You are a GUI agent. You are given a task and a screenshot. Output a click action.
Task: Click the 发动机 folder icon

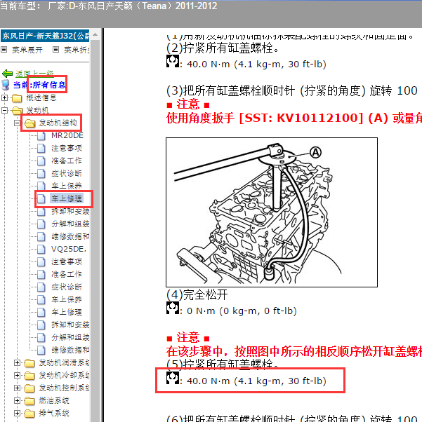[x=17, y=110]
